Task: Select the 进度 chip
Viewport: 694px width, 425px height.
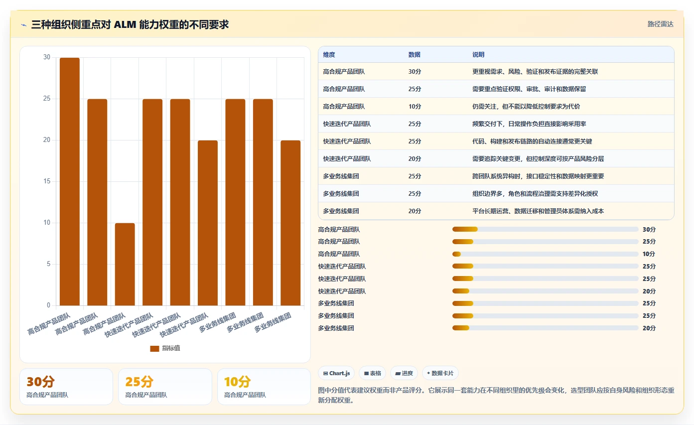Action: pyautogui.click(x=404, y=373)
